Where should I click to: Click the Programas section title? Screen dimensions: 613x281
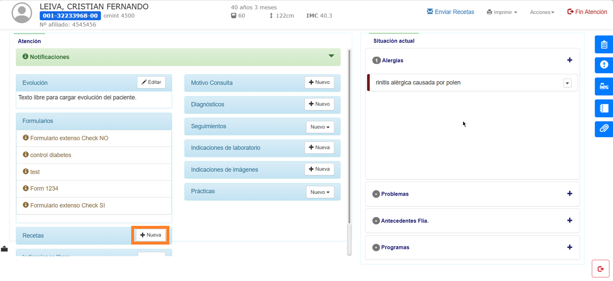pyautogui.click(x=395, y=247)
